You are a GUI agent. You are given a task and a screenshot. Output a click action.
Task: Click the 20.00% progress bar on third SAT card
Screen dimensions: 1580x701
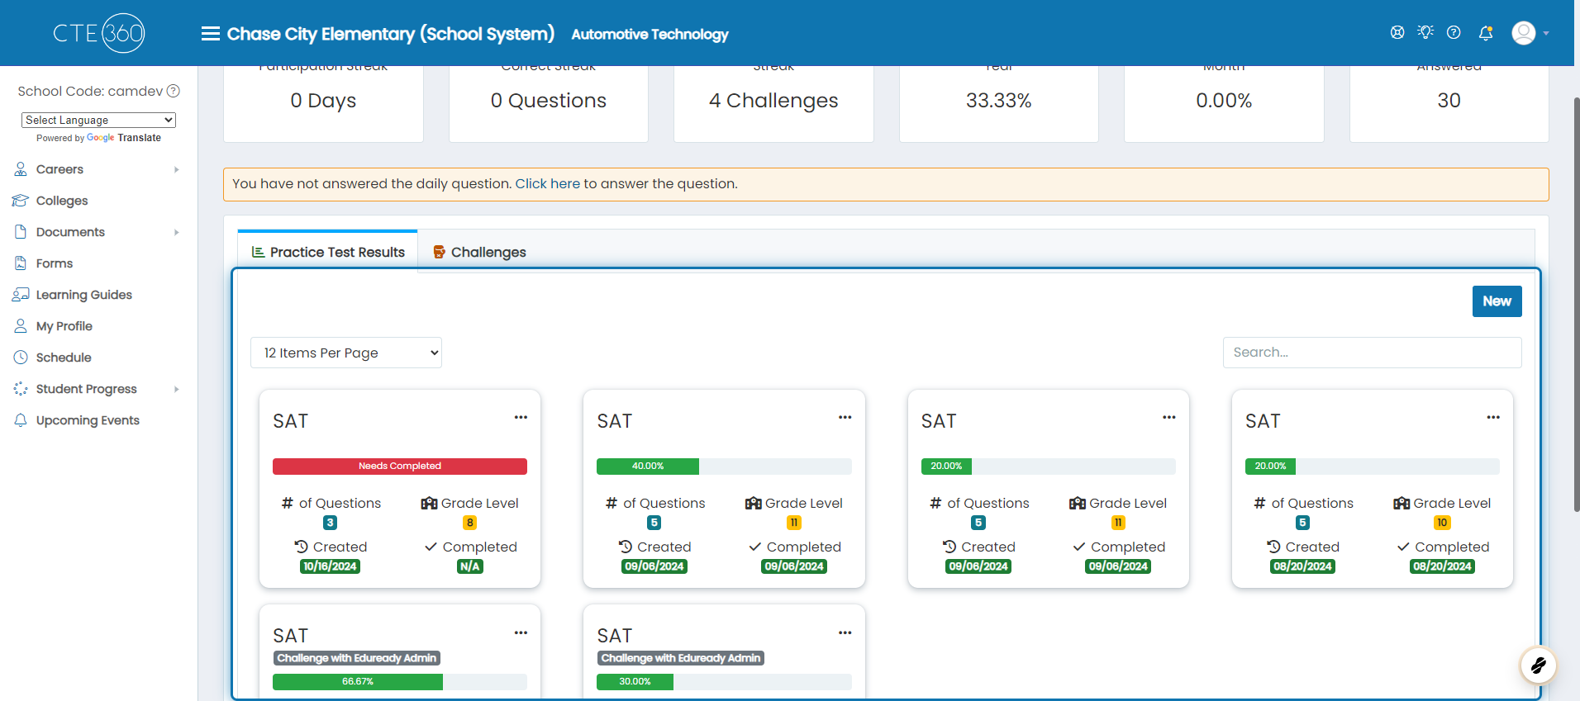1048,467
